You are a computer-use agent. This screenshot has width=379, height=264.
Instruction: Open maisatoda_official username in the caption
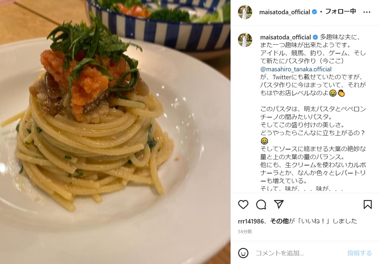click(285, 37)
